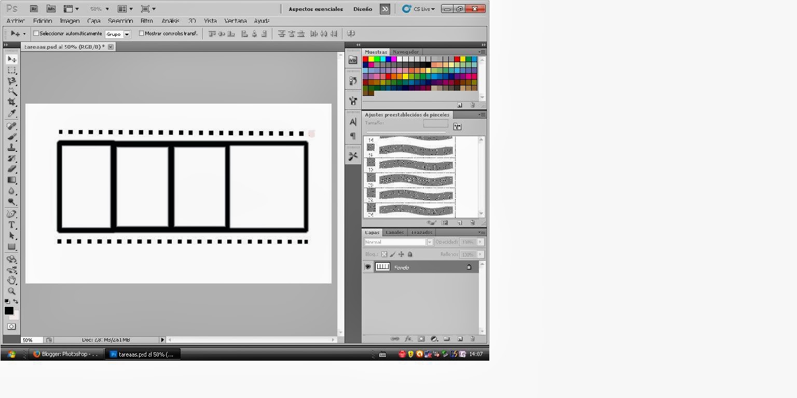Open the Character panel icon in the dock
Viewport: 797px width, 398px height.
353,122
